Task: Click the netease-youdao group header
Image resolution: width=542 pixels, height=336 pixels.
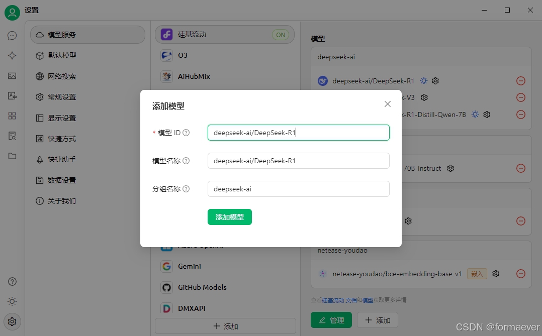Action: click(421, 251)
